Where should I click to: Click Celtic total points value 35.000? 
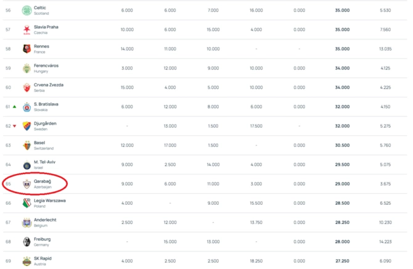pos(342,10)
